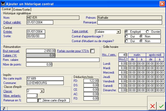Click the Entrée date field 01/07/2004
The height and width of the screenshot is (111, 166).
point(36,32)
